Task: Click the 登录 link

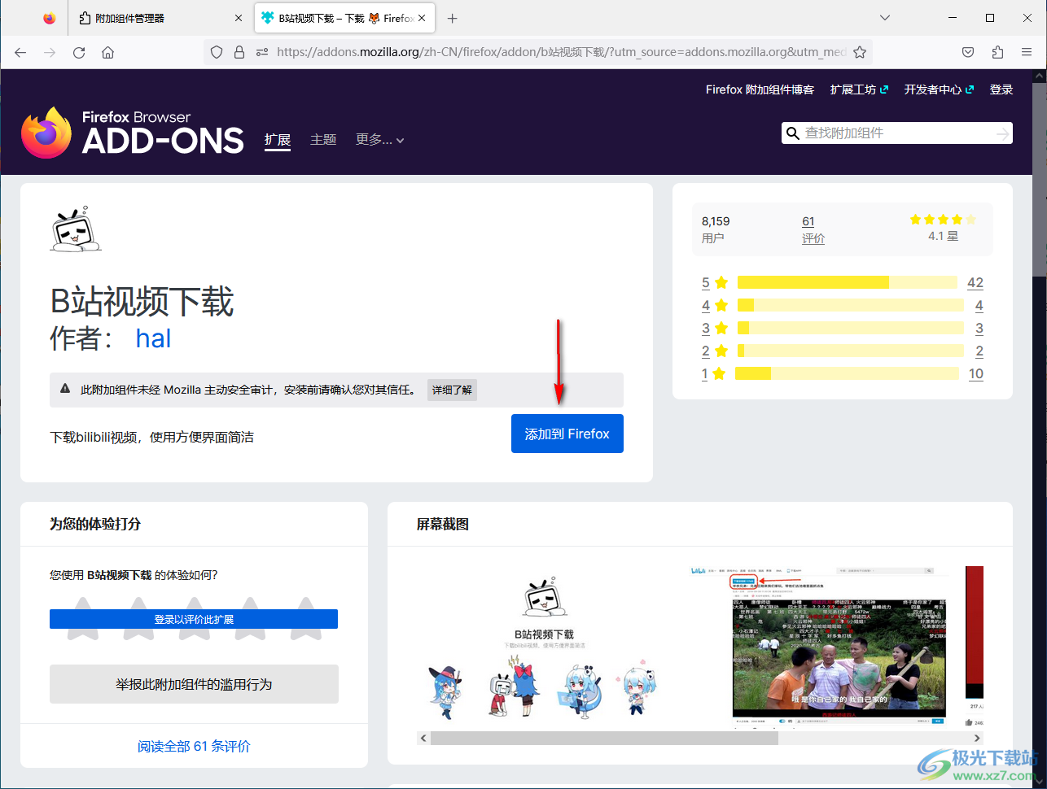Action: [x=1001, y=89]
